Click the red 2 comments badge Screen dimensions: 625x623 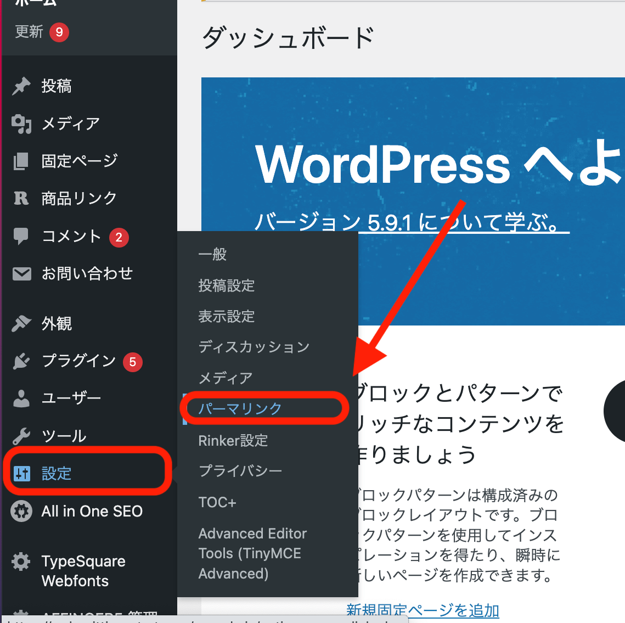coord(119,237)
